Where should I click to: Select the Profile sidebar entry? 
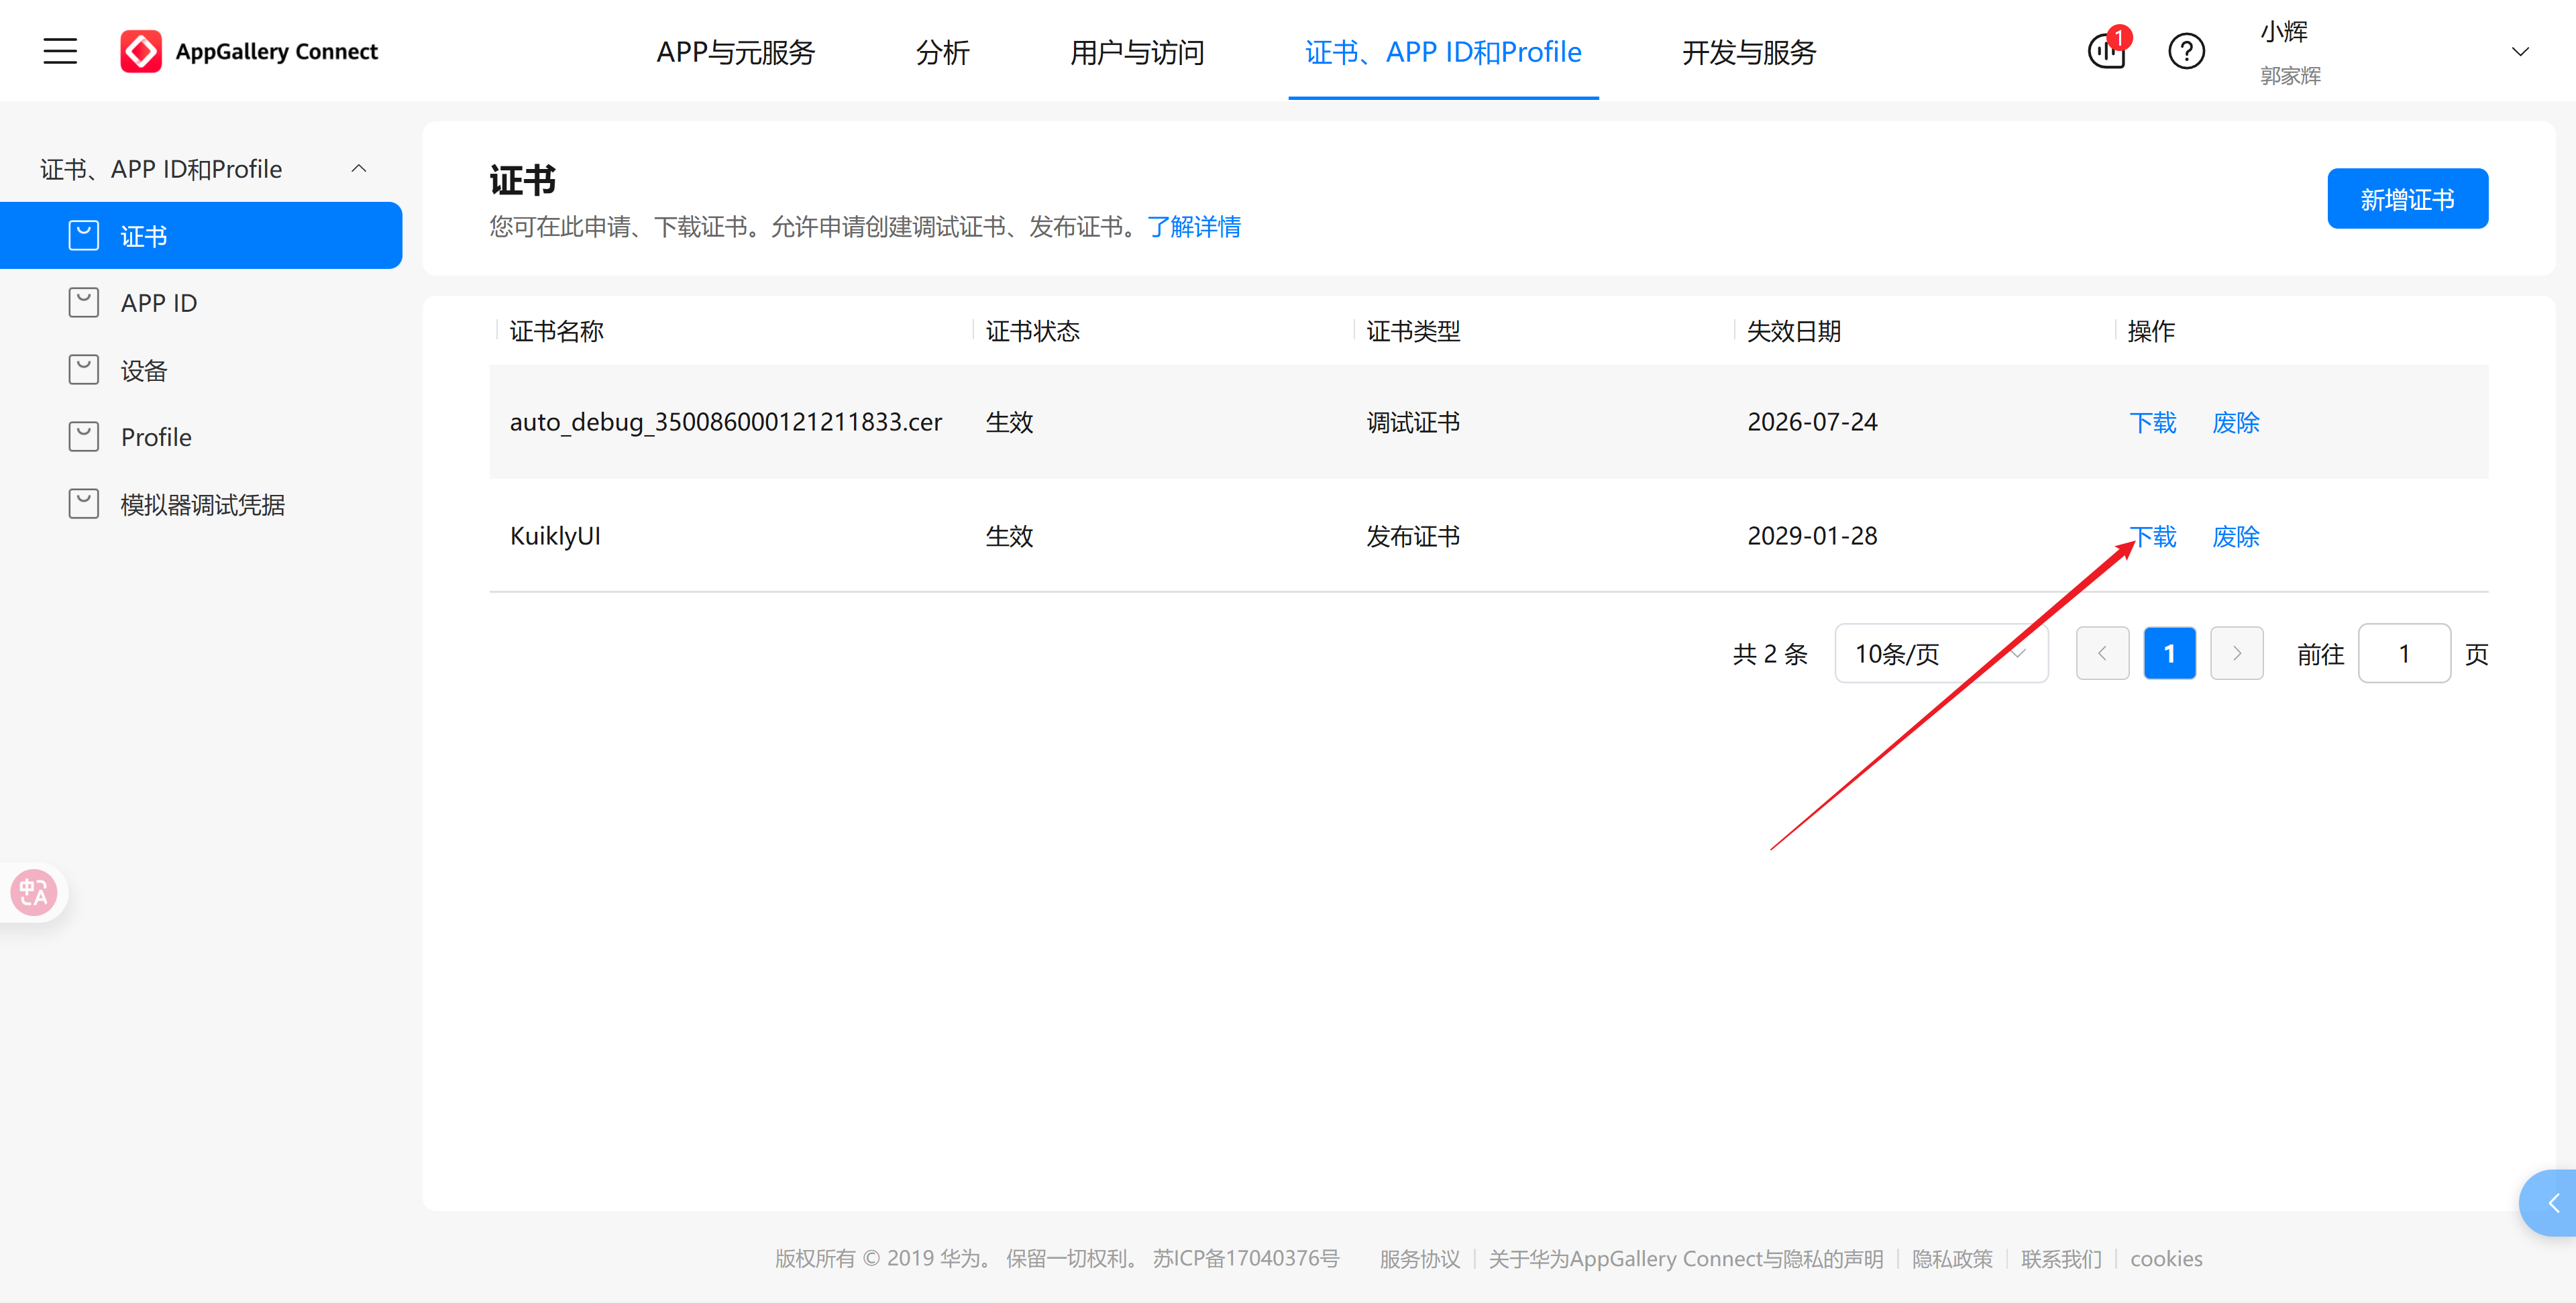click(x=156, y=436)
